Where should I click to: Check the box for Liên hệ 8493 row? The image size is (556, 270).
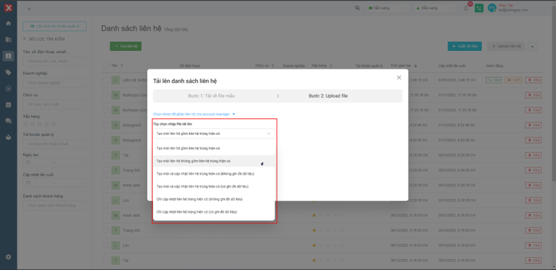coord(106,79)
